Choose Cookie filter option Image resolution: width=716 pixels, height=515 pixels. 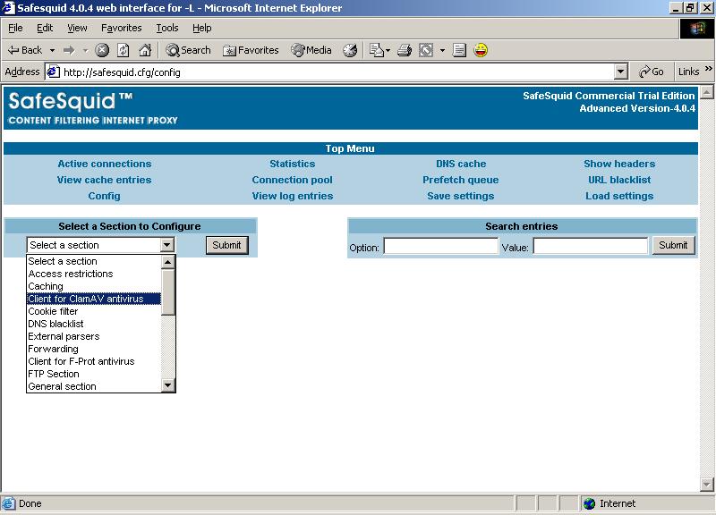[x=94, y=311]
